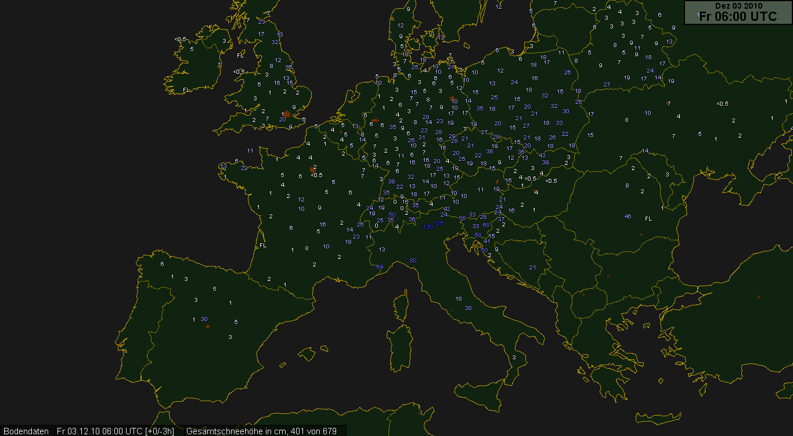The height and width of the screenshot is (436, 793).
Task: Click the "FL" marker in southern Ireland
Action: tap(186, 90)
